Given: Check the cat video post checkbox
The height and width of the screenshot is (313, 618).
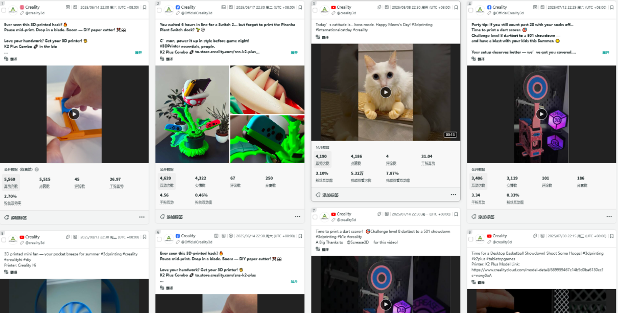Looking at the screenshot, I should click(315, 10).
